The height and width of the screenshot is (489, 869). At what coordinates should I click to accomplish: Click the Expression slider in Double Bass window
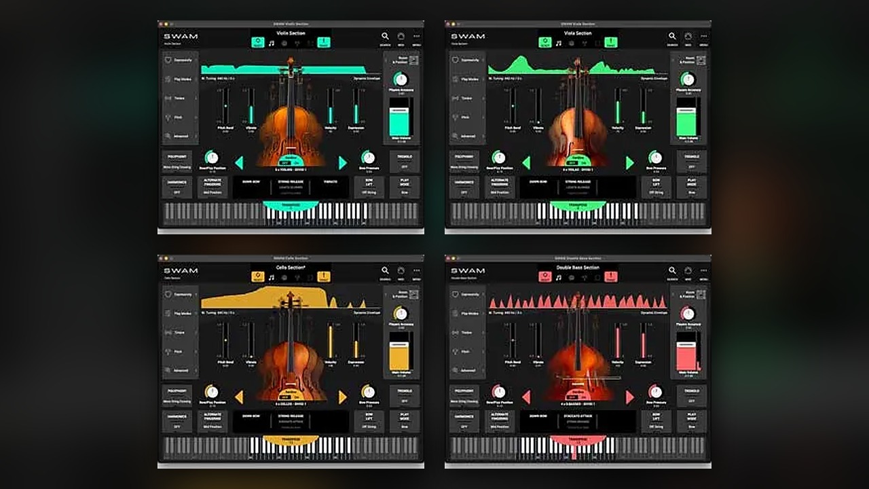pyautogui.click(x=643, y=340)
